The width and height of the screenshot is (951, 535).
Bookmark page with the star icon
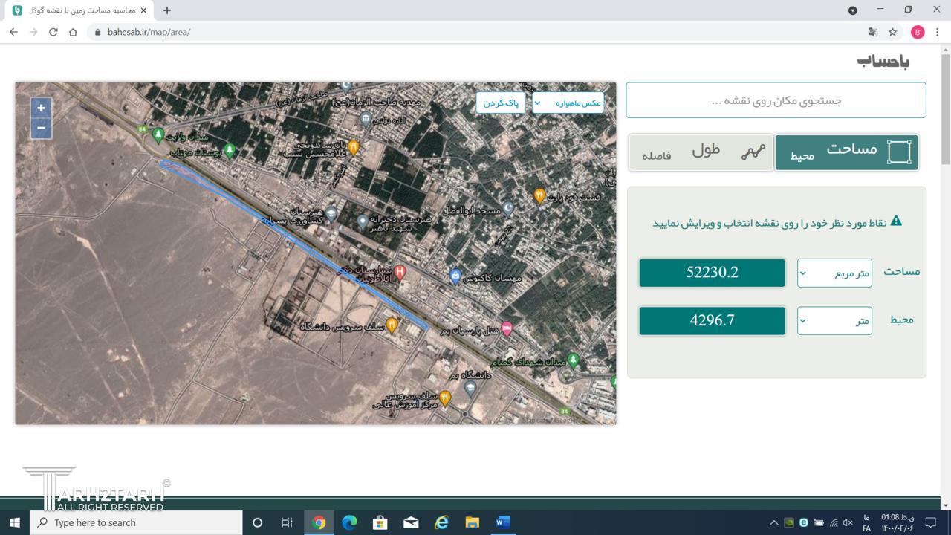click(x=893, y=32)
